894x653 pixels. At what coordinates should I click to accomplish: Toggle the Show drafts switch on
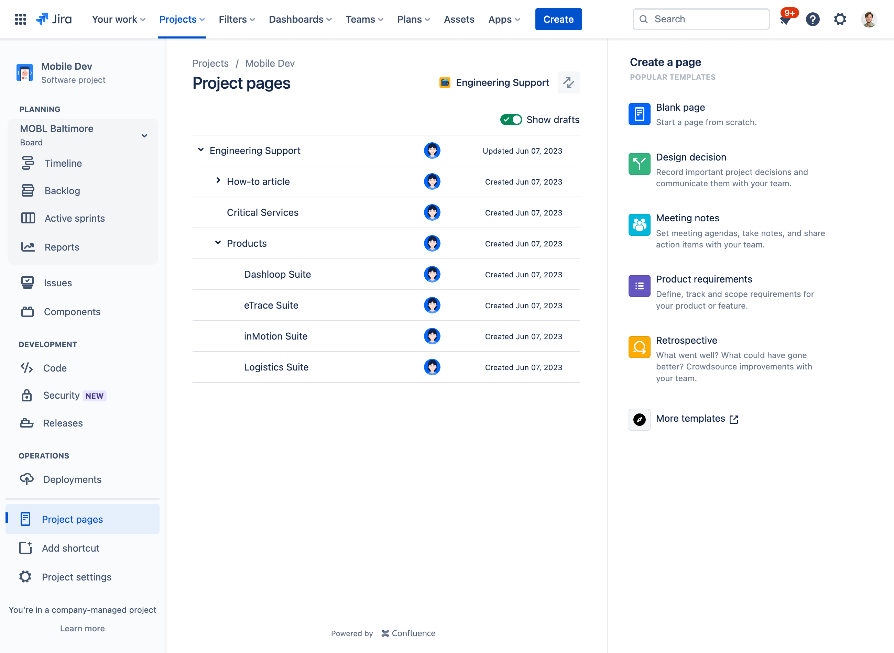click(512, 119)
